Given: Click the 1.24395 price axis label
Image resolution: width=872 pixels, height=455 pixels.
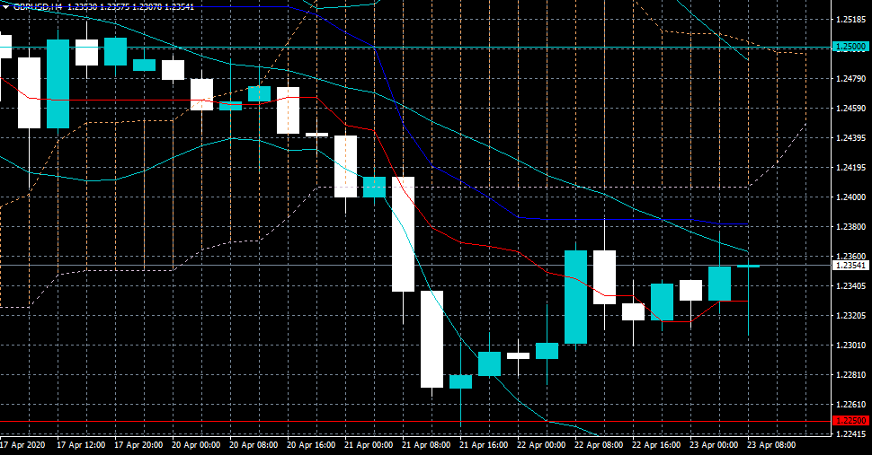Looking at the screenshot, I should 850,137.
